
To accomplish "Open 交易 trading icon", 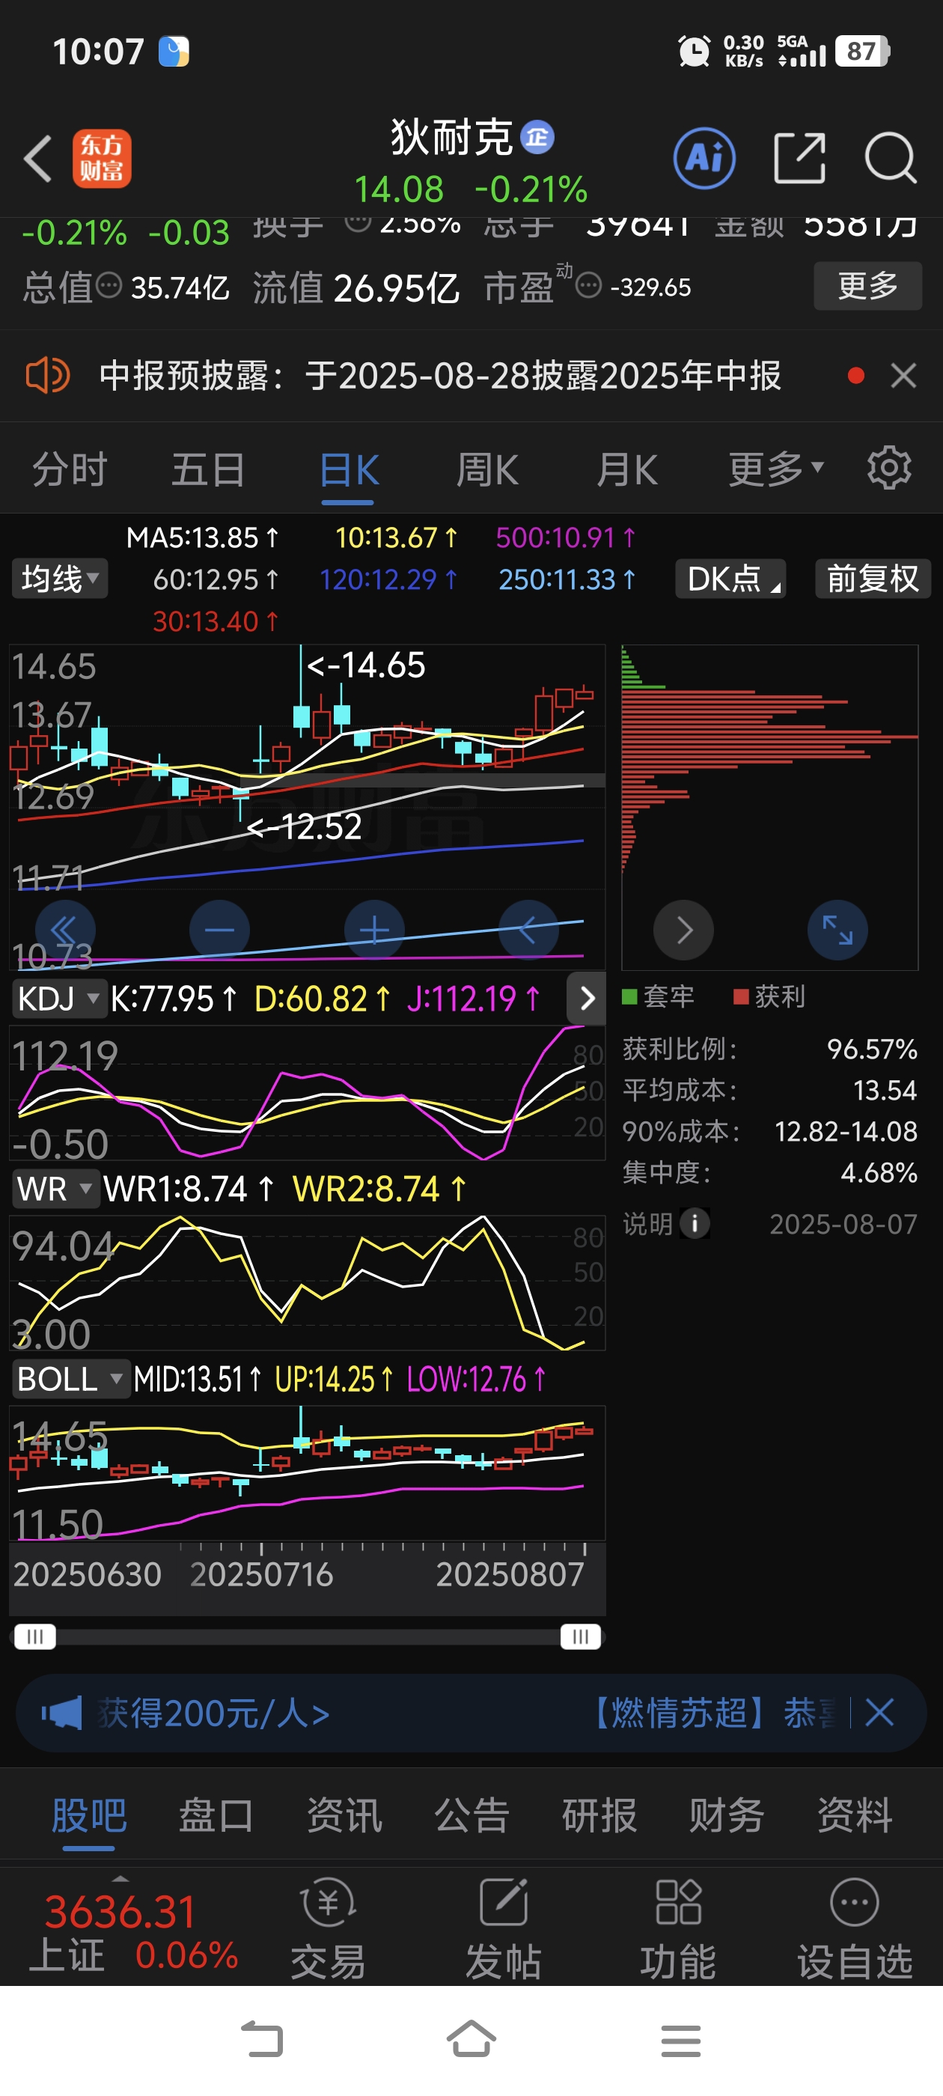I will click(x=328, y=1929).
